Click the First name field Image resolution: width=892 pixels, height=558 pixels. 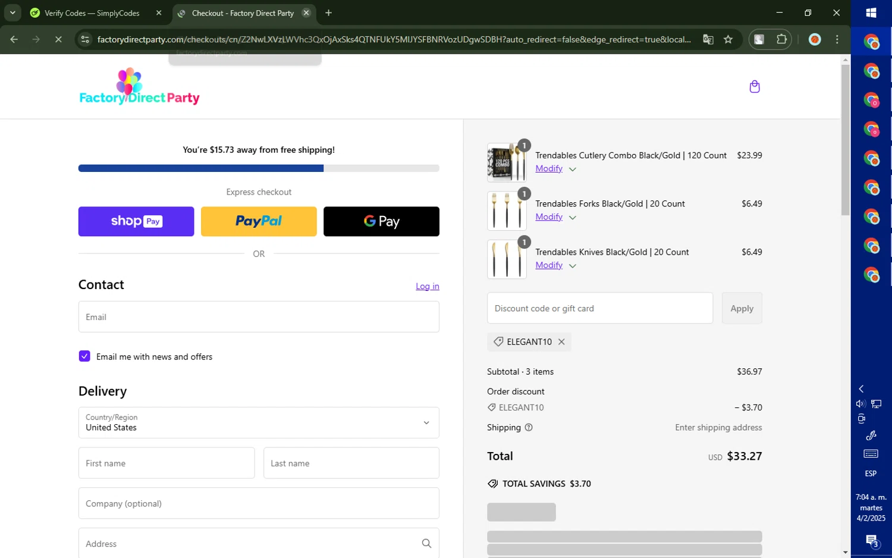pos(167,463)
